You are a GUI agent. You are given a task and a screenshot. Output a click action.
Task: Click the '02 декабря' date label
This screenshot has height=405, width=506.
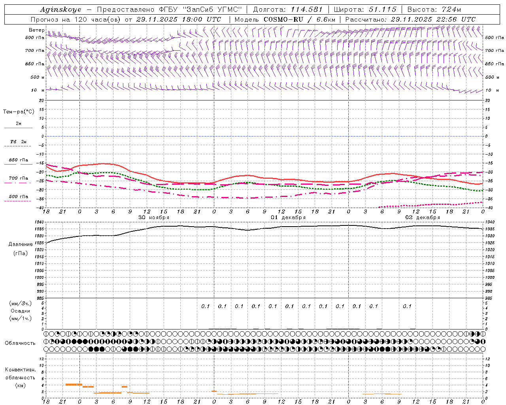[423, 218]
